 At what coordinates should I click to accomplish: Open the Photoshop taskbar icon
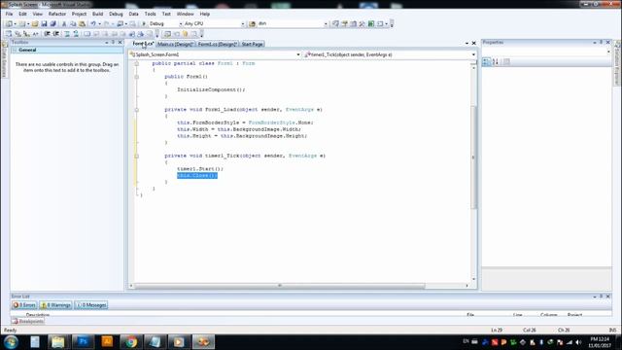coord(83,341)
